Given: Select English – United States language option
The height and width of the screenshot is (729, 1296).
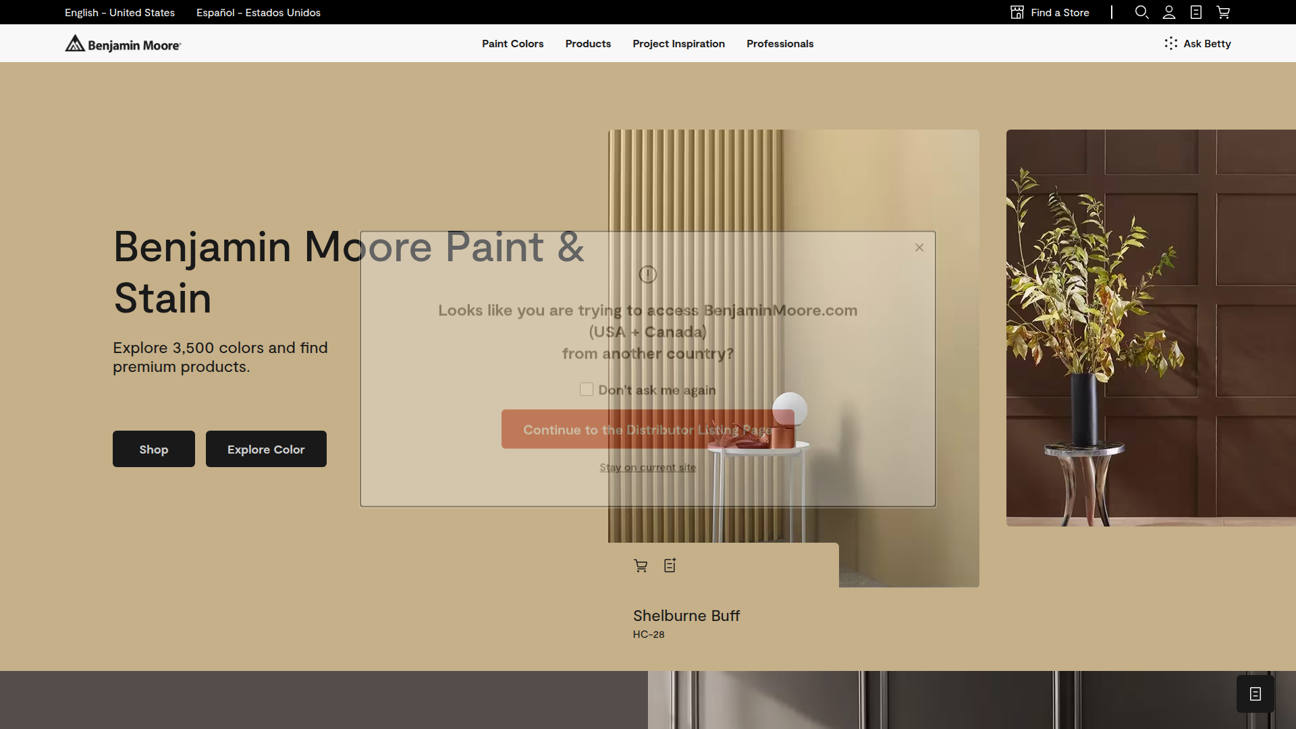Looking at the screenshot, I should click(x=119, y=12).
